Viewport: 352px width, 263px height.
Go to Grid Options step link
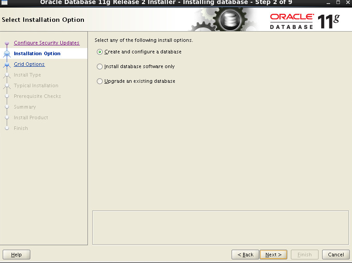[x=29, y=64]
